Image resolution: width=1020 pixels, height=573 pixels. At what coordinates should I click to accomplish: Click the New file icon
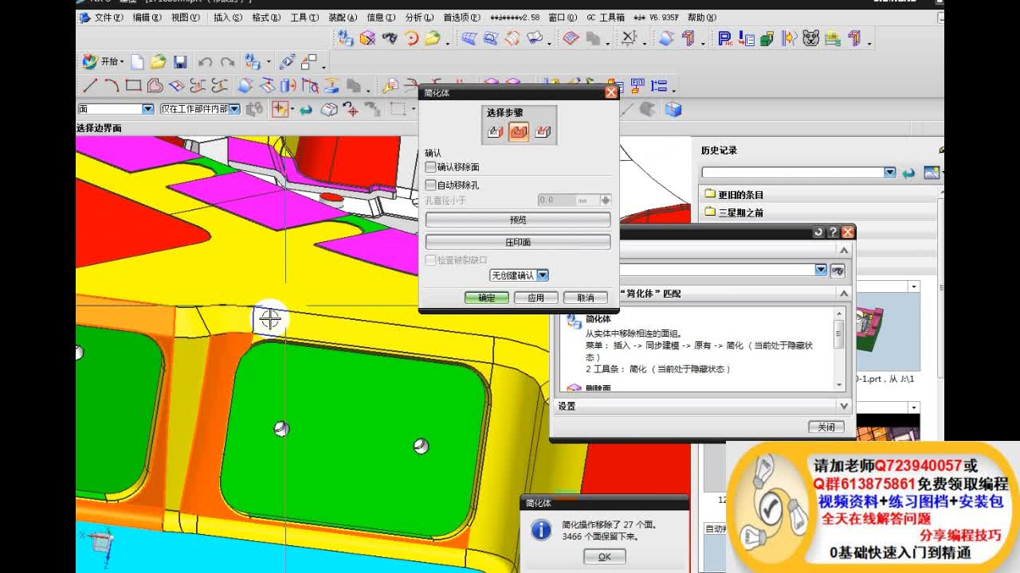coord(136,61)
